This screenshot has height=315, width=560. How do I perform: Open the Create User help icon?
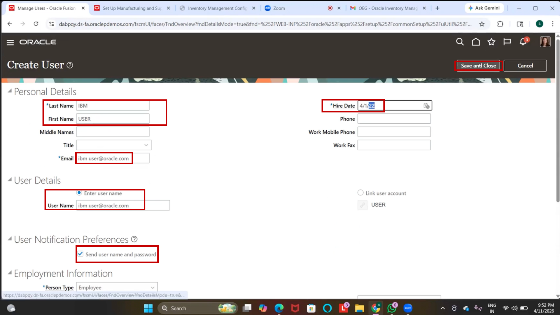click(70, 65)
